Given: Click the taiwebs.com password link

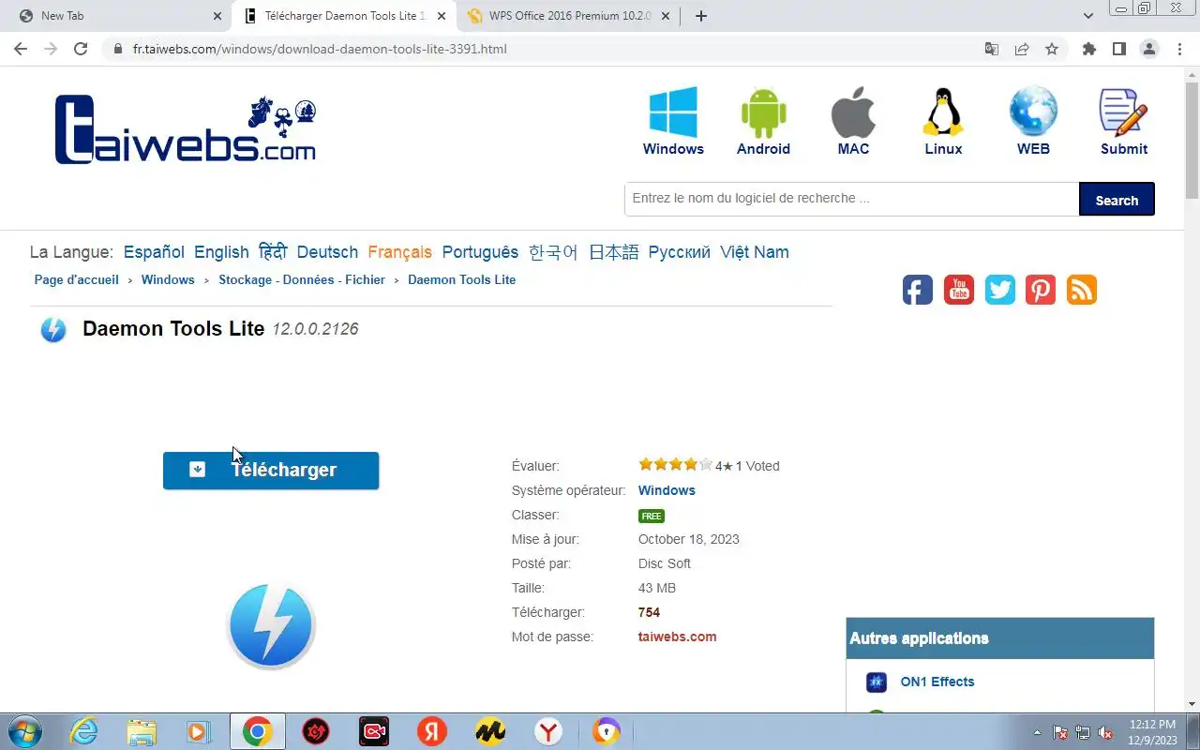Looking at the screenshot, I should (677, 637).
